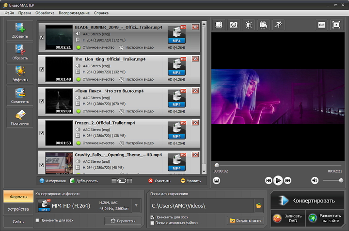Uncheck the Твин Пикс file checkbox

click(42, 101)
